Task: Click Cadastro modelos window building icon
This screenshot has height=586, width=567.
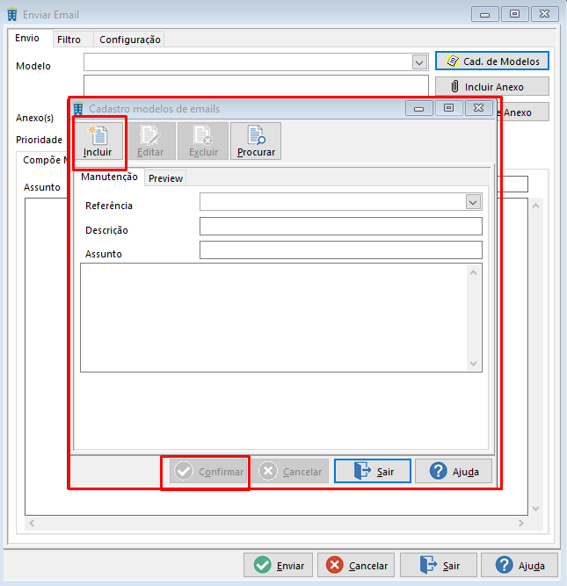Action: point(77,108)
